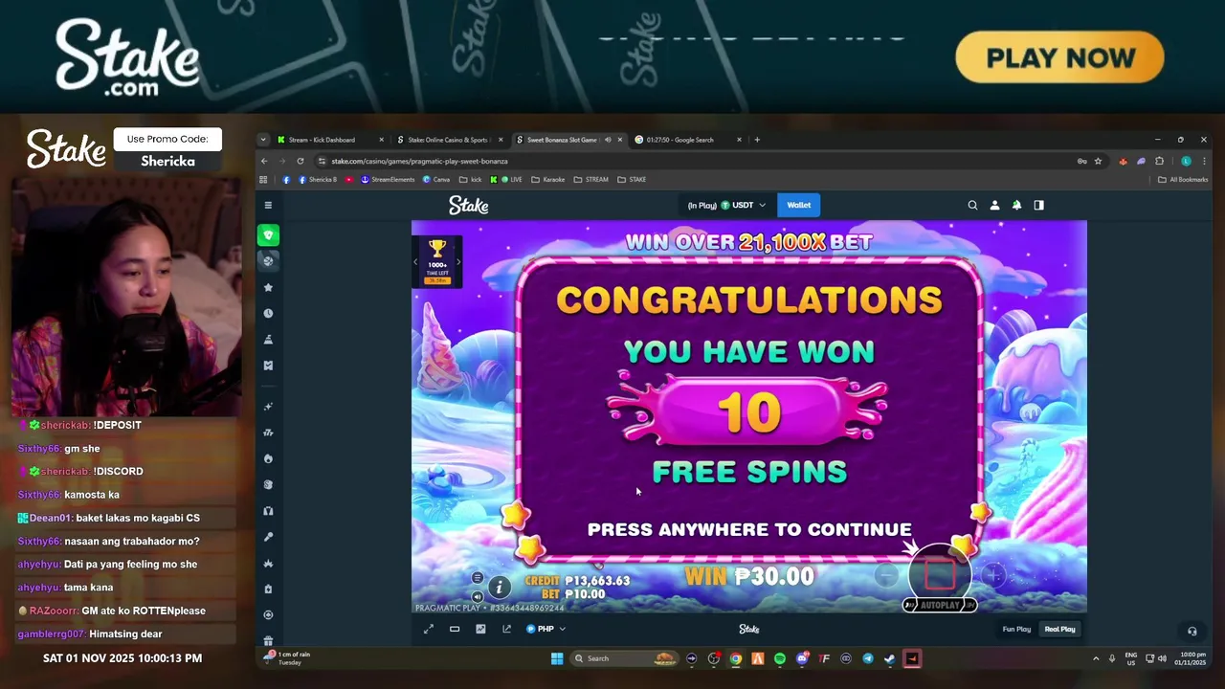
Task: Mute audio on Sweet Bonanza tab
Action: coord(608,140)
